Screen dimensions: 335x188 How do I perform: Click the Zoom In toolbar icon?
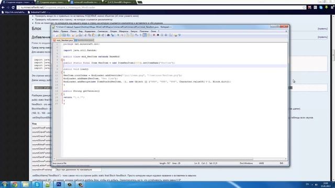click(118, 35)
